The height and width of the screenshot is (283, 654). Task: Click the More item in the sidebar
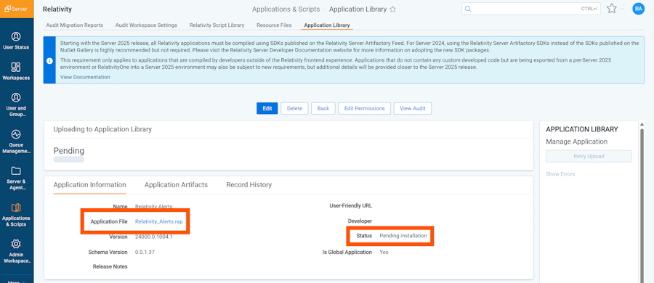(16, 282)
